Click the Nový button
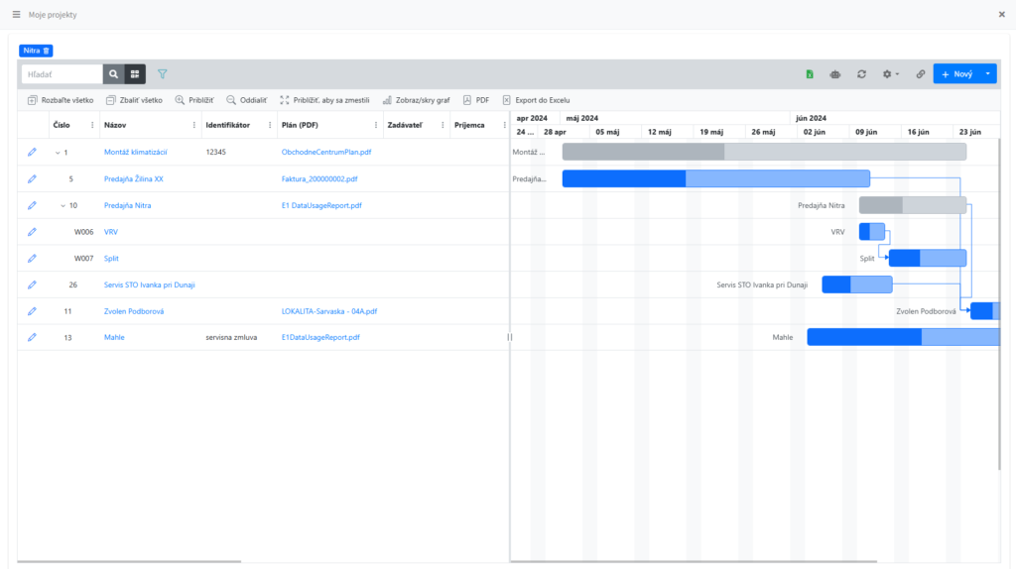The image size is (1016, 569). pyautogui.click(x=956, y=74)
